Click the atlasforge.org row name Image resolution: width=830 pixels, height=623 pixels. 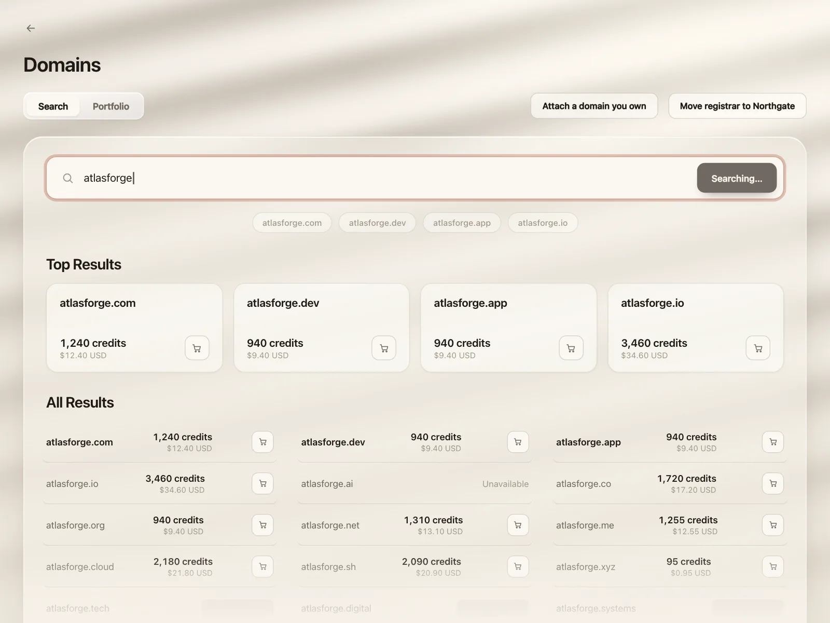[x=75, y=525]
